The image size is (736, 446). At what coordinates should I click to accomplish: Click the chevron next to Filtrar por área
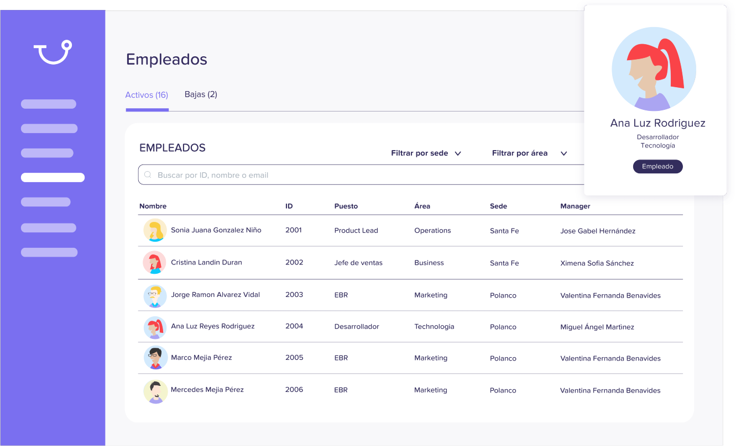[x=563, y=153]
